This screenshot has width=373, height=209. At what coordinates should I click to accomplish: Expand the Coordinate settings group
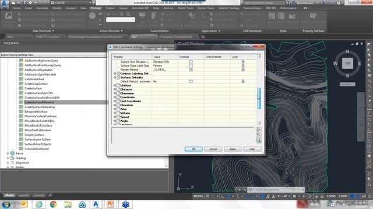click(x=115, y=97)
